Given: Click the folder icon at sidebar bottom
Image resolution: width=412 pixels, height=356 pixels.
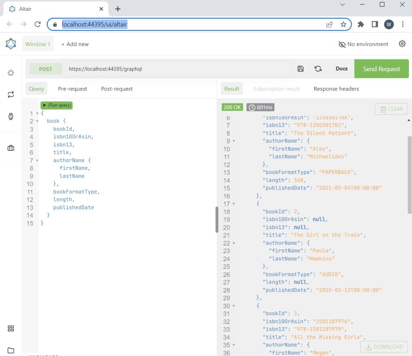Looking at the screenshot, I should [x=11, y=350].
